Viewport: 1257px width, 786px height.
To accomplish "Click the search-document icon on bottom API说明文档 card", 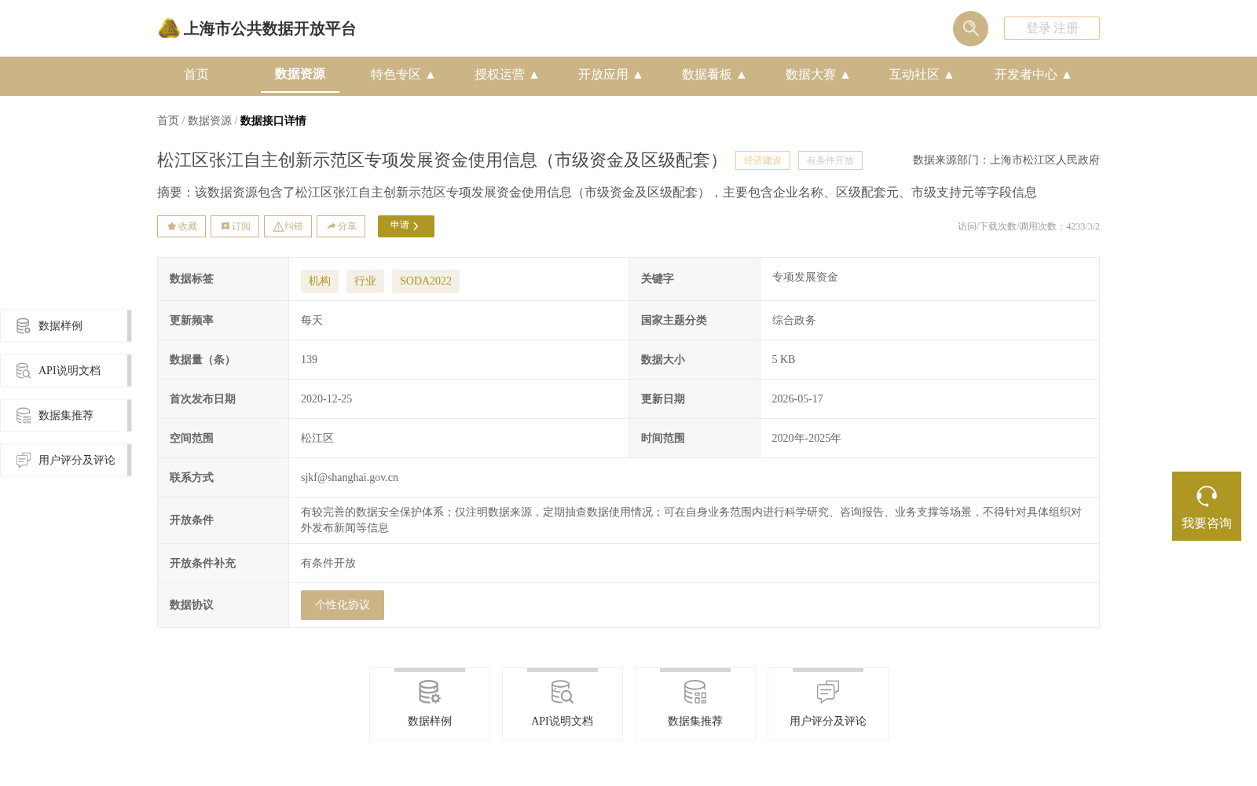I will [x=563, y=692].
